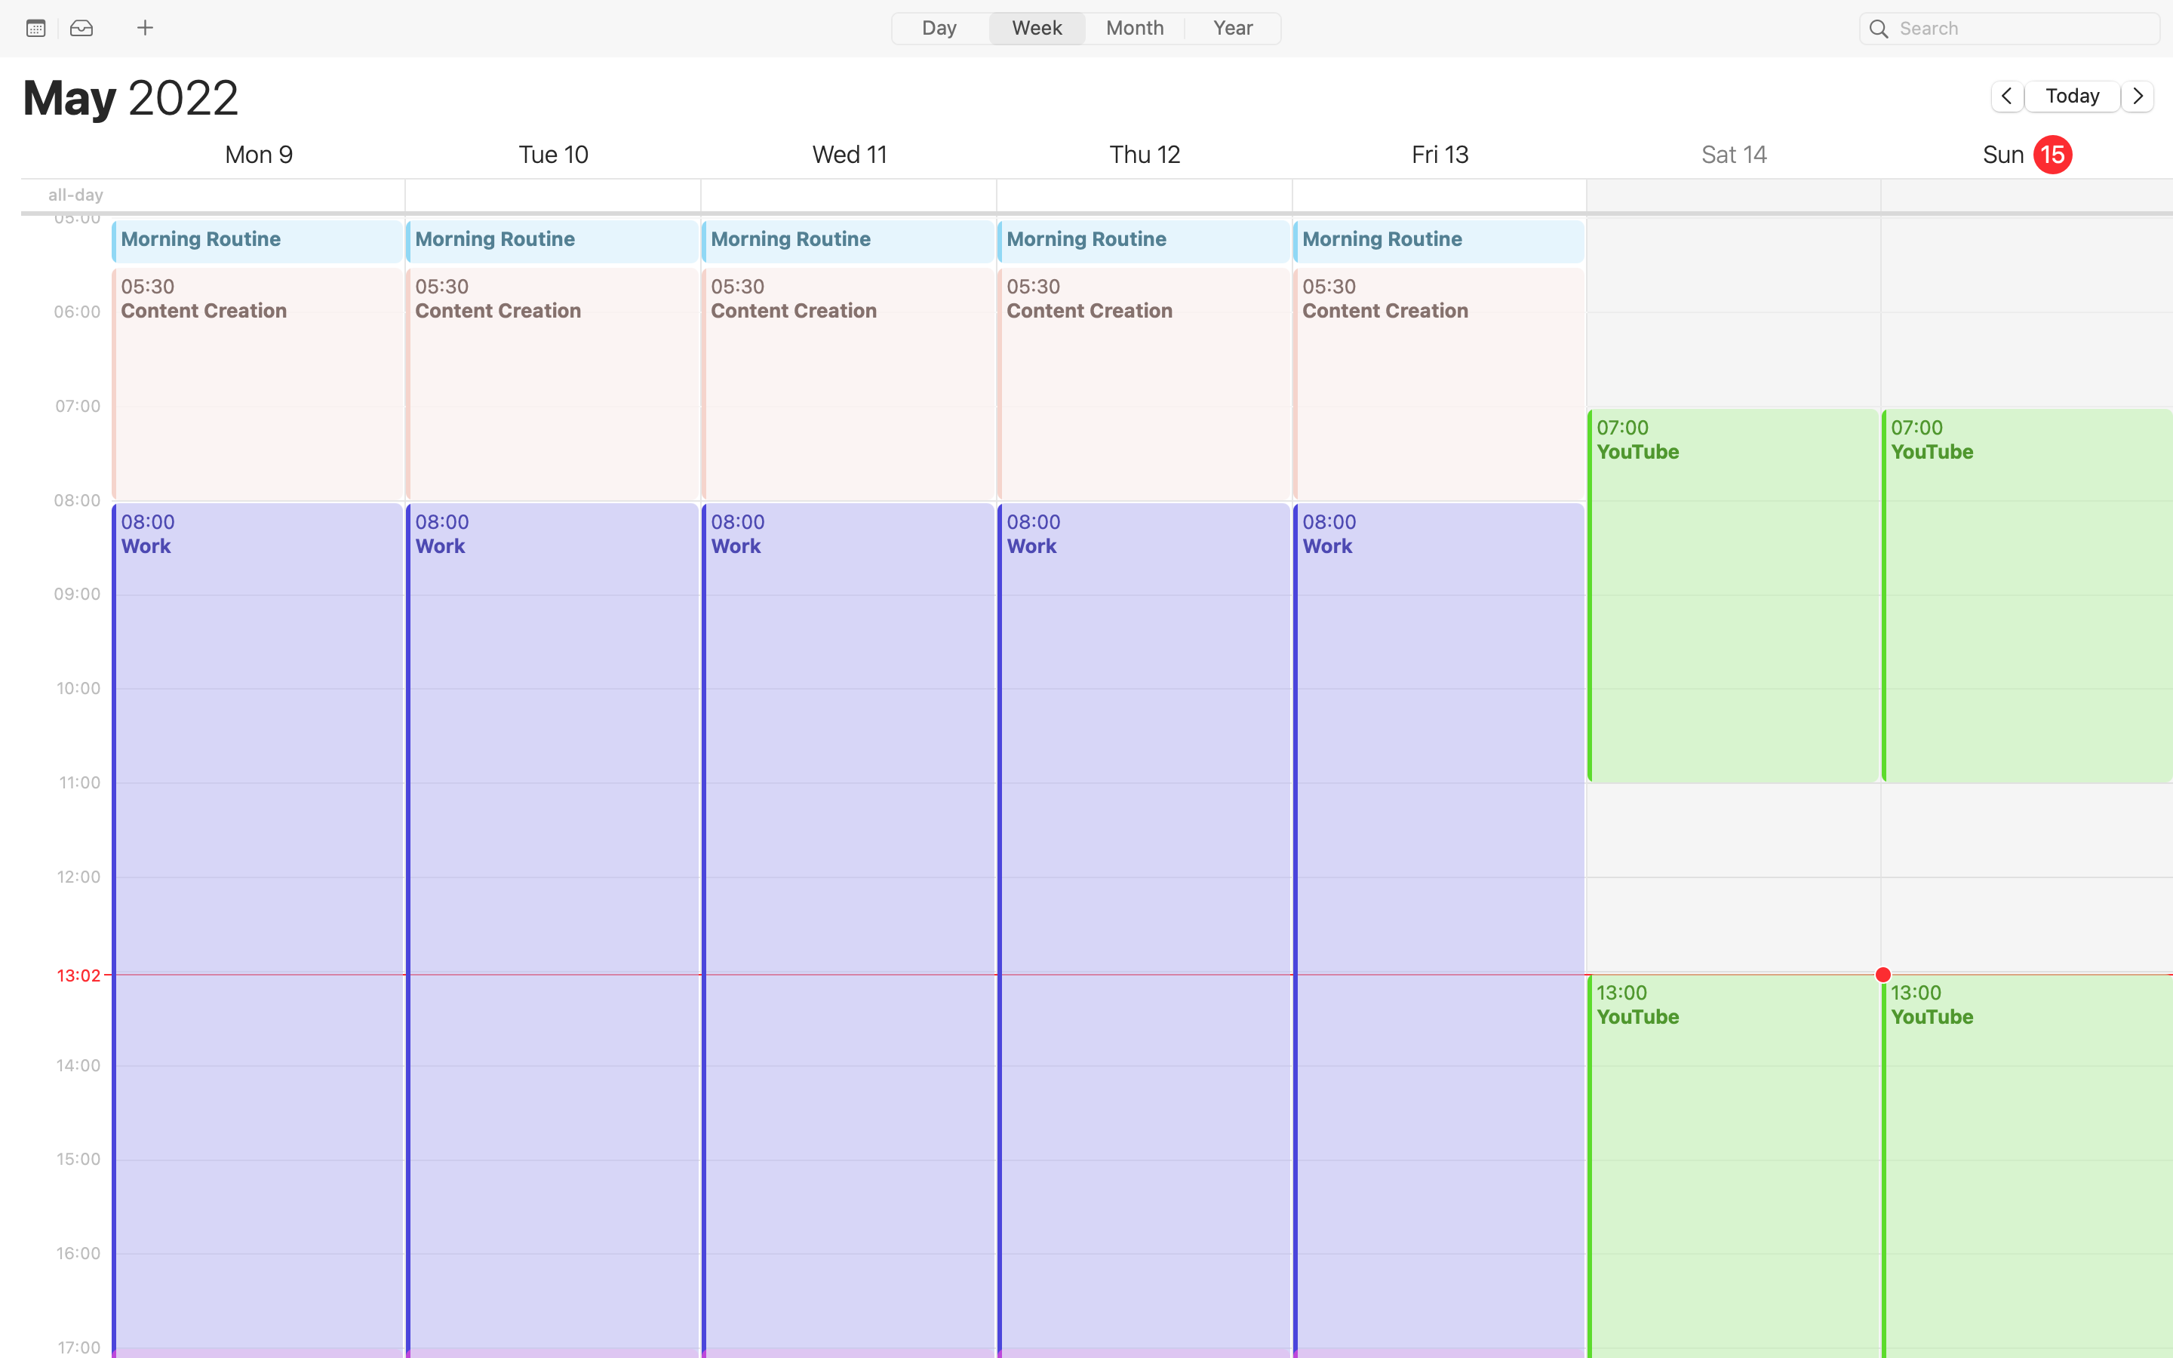Jump to Today

pos(2073,96)
